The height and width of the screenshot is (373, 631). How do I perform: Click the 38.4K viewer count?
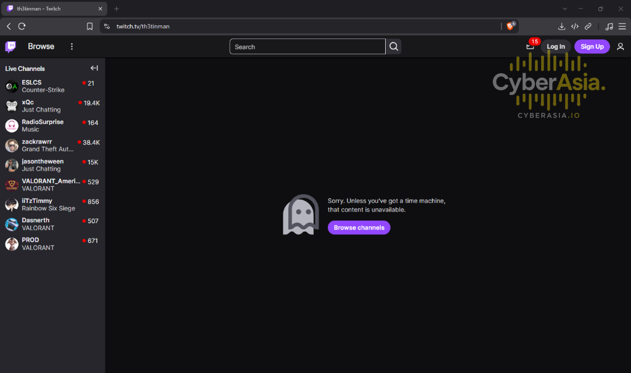tap(91, 142)
